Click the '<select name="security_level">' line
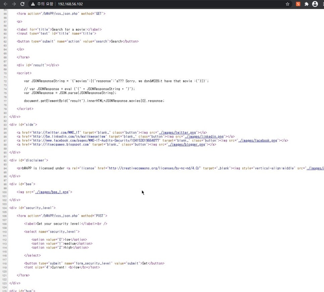This screenshot has width=324, height=292. pyautogui.click(x=52, y=232)
